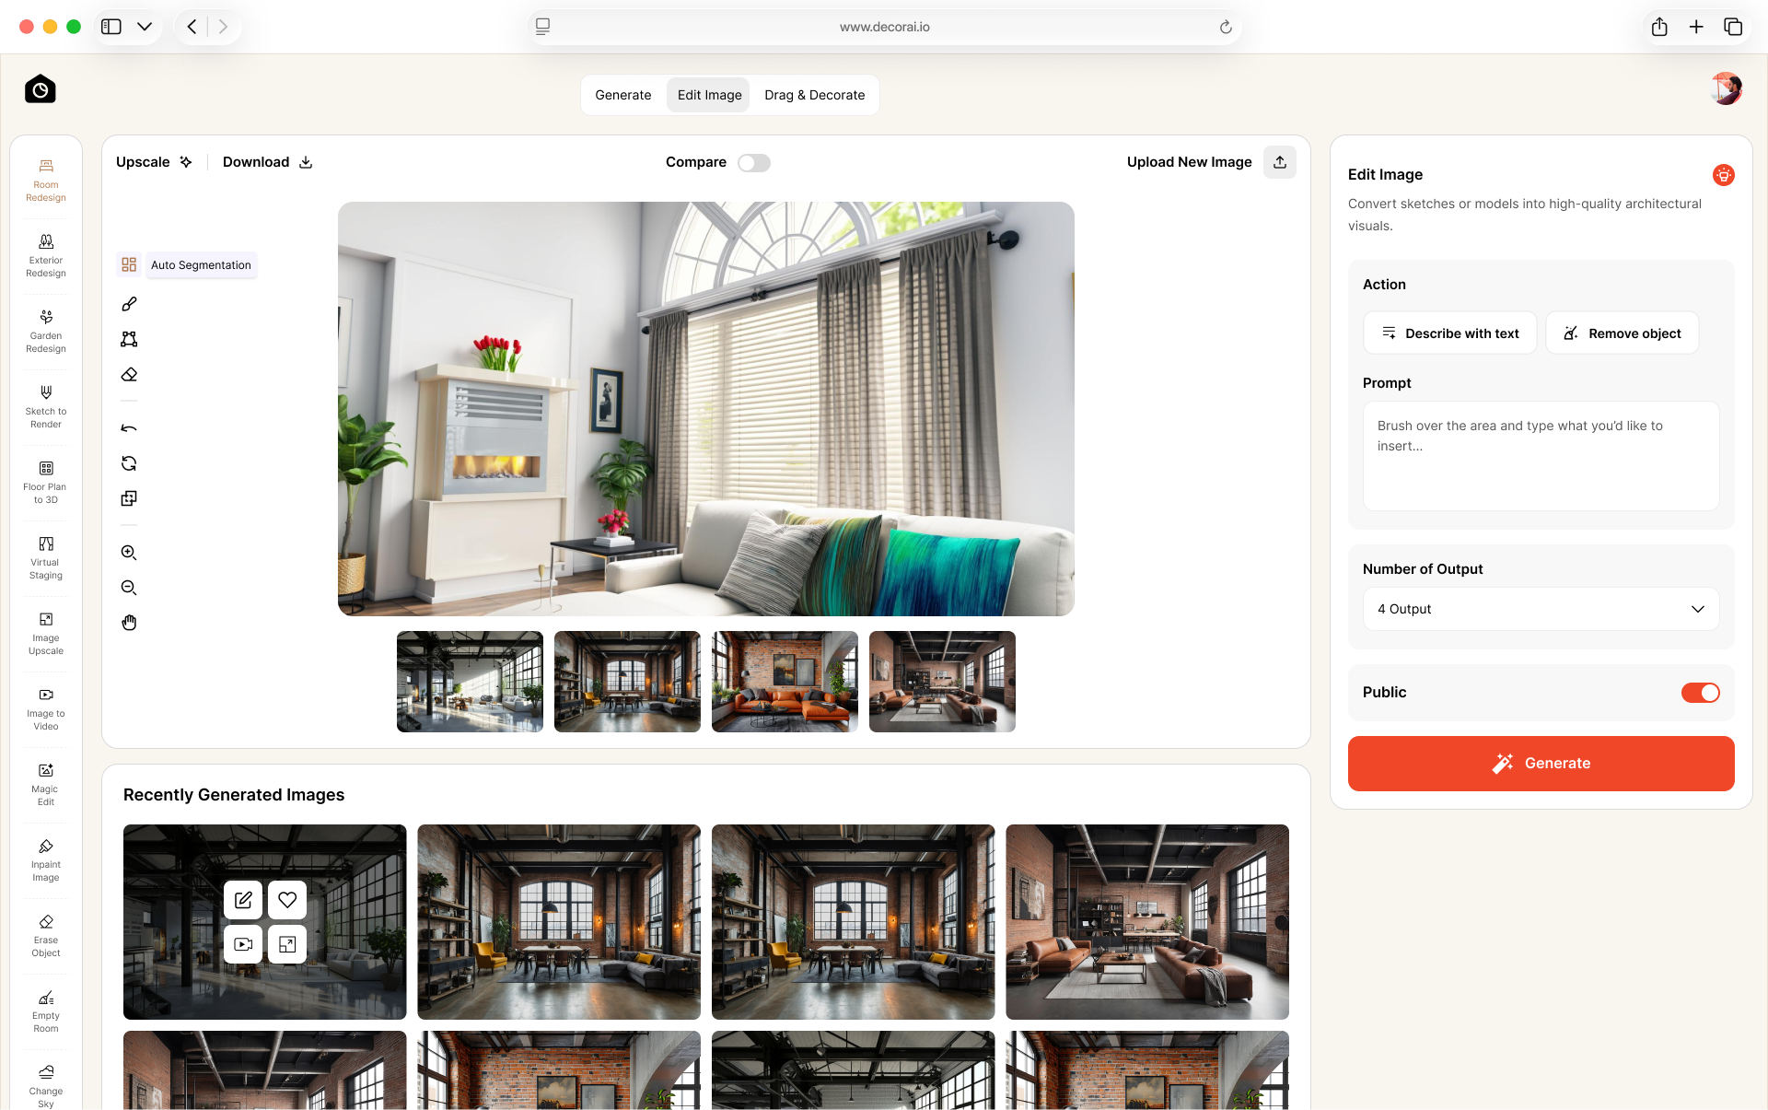Select the brush tool
Image resolution: width=1768 pixels, height=1110 pixels.
click(129, 304)
